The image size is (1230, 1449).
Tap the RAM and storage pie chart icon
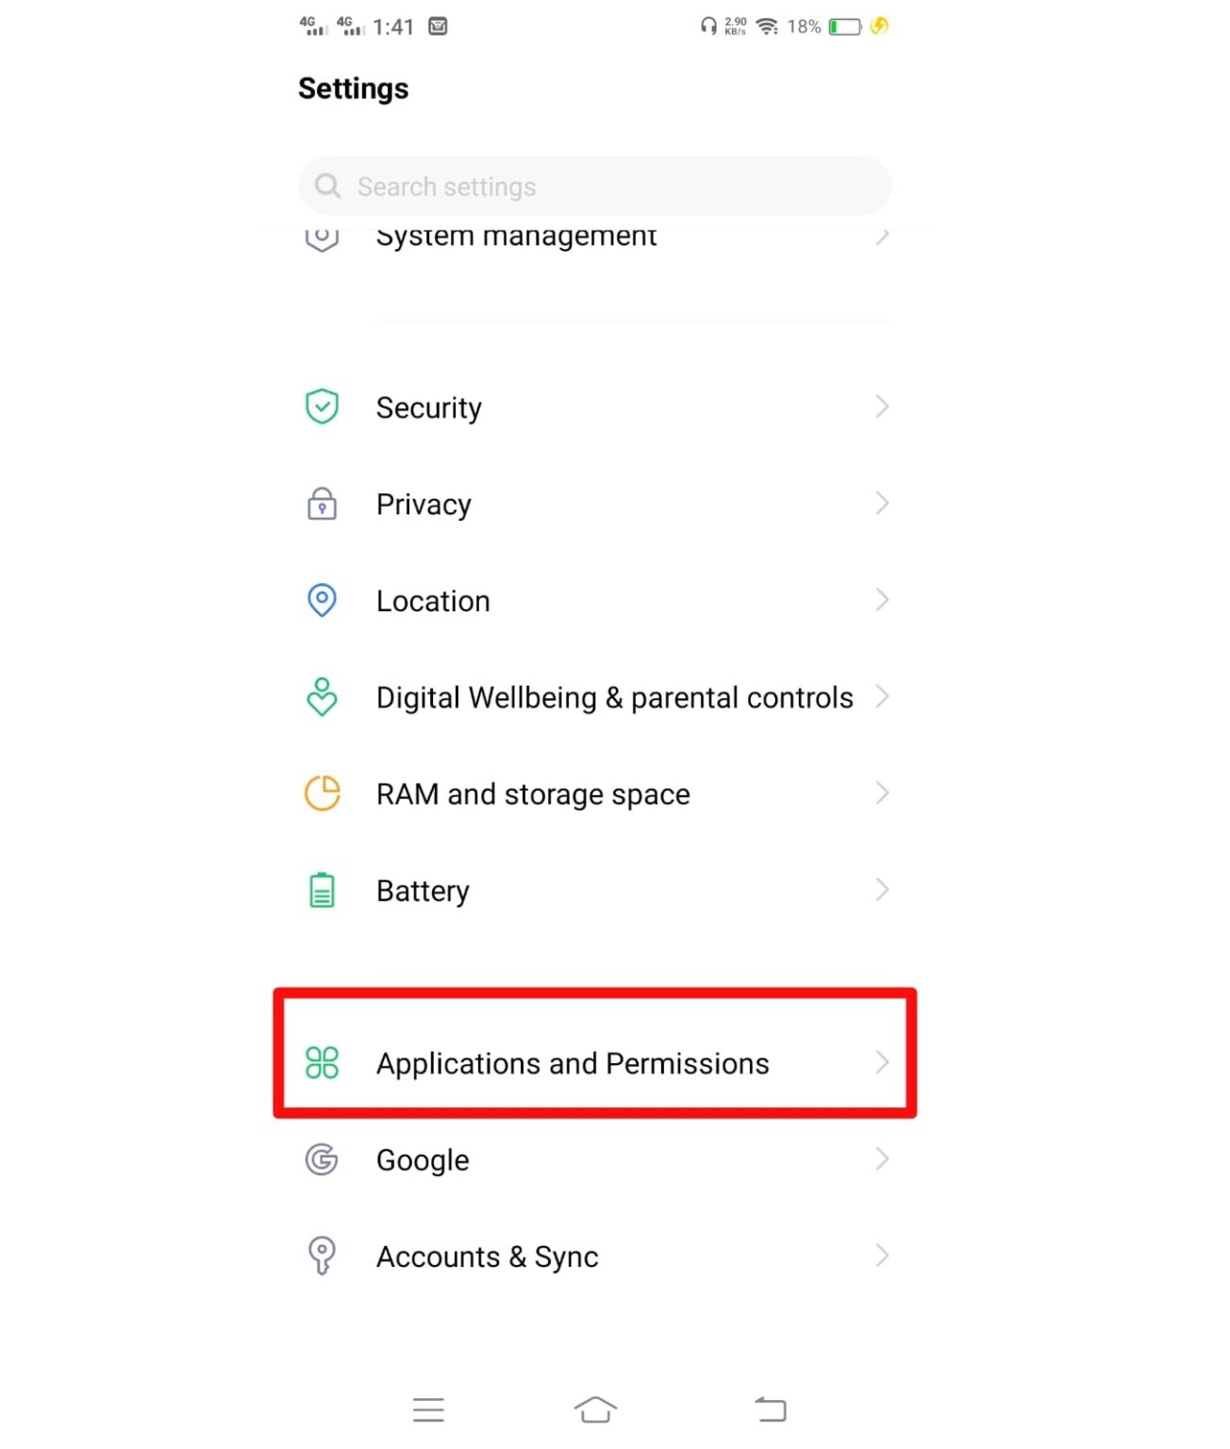(x=321, y=793)
